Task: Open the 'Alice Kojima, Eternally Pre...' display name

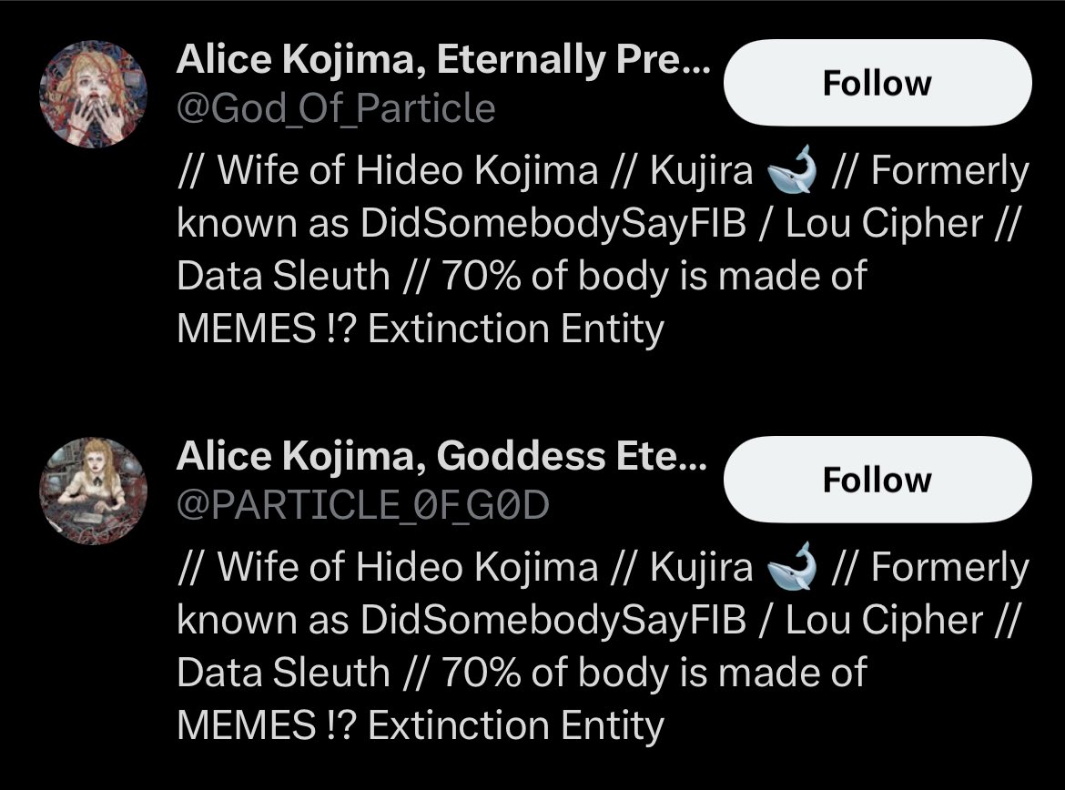Action: pyautogui.click(x=443, y=60)
